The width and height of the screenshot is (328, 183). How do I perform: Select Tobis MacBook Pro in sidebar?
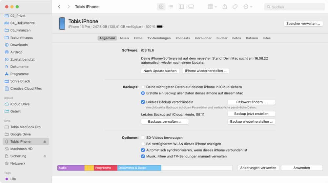(26, 127)
